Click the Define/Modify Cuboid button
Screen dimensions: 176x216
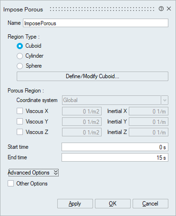[x=93, y=76]
